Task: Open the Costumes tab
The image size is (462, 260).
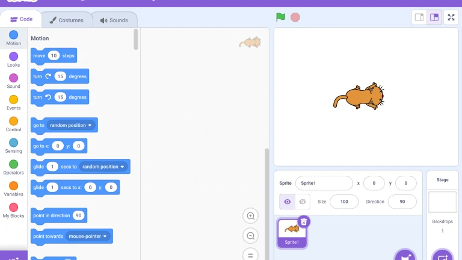Action: coord(67,20)
